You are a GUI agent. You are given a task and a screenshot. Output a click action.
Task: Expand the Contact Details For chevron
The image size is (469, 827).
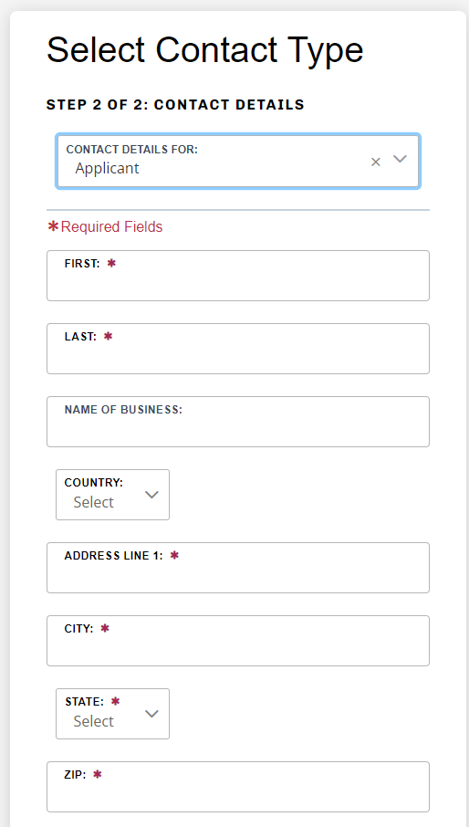[400, 159]
